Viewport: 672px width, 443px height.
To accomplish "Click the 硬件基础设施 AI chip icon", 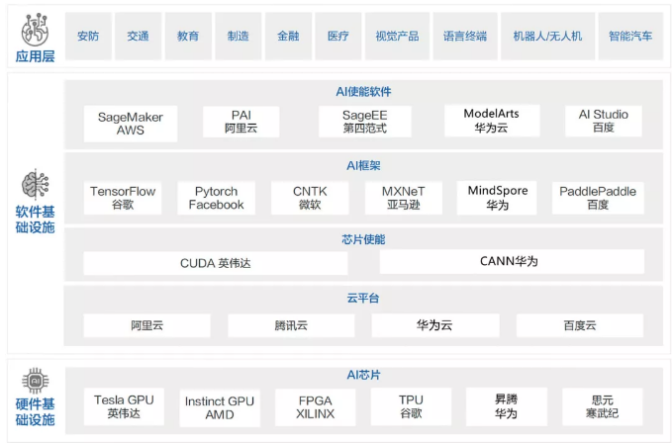I will point(36,380).
